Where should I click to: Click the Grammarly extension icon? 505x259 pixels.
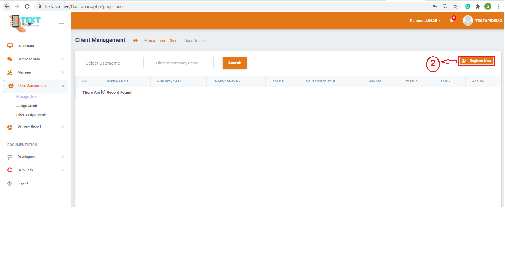point(468,6)
